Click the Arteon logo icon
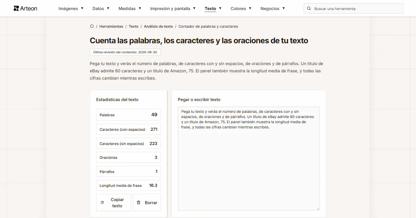The width and height of the screenshot is (416, 218). click(16, 8)
